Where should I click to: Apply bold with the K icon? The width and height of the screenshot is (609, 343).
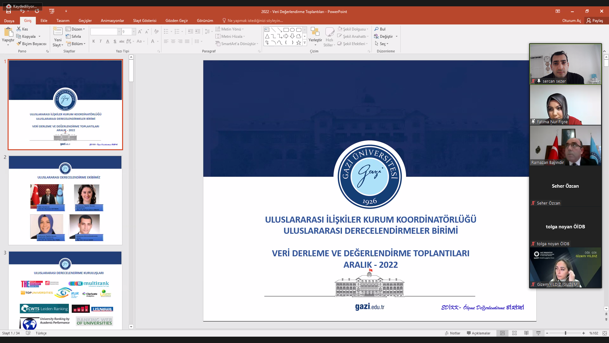(x=94, y=41)
